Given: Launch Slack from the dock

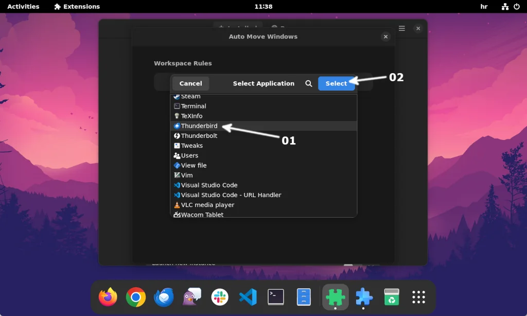Looking at the screenshot, I should click(x=220, y=297).
